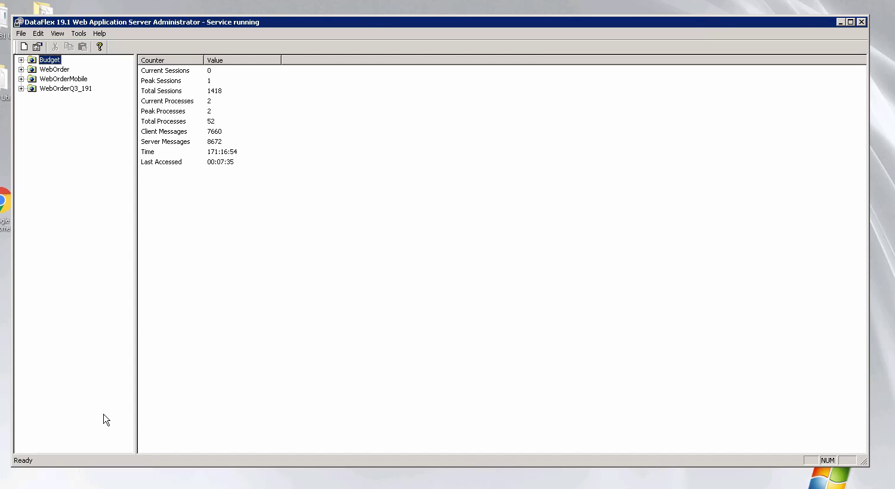The width and height of the screenshot is (895, 489).
Task: Click the New document toolbar icon
Action: 24,47
